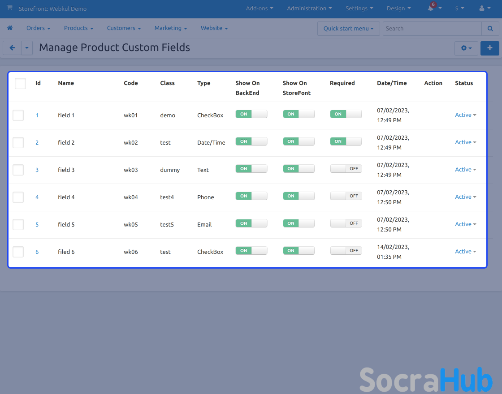Open Active status dropdown for filed 6

point(466,252)
